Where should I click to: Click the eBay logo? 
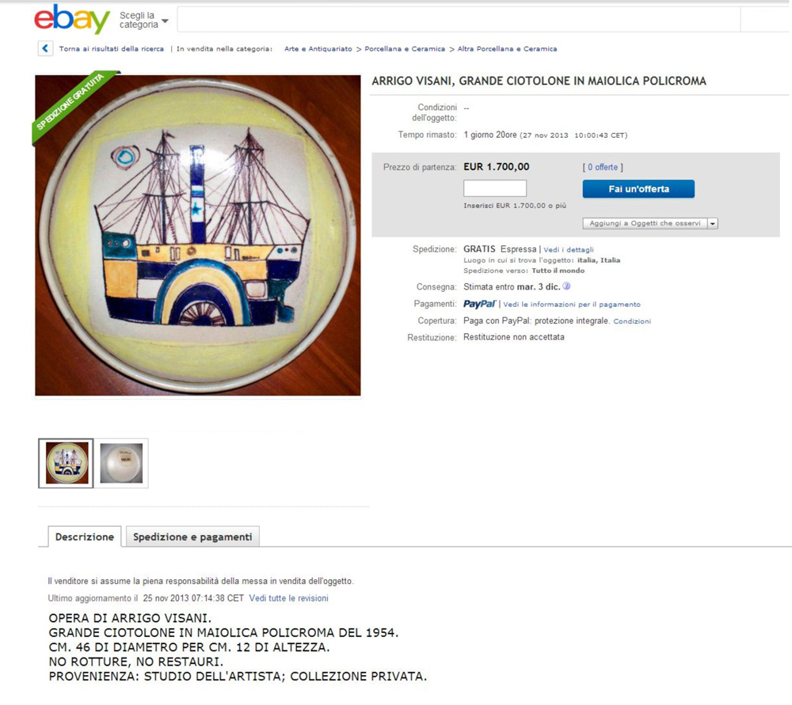[72, 19]
